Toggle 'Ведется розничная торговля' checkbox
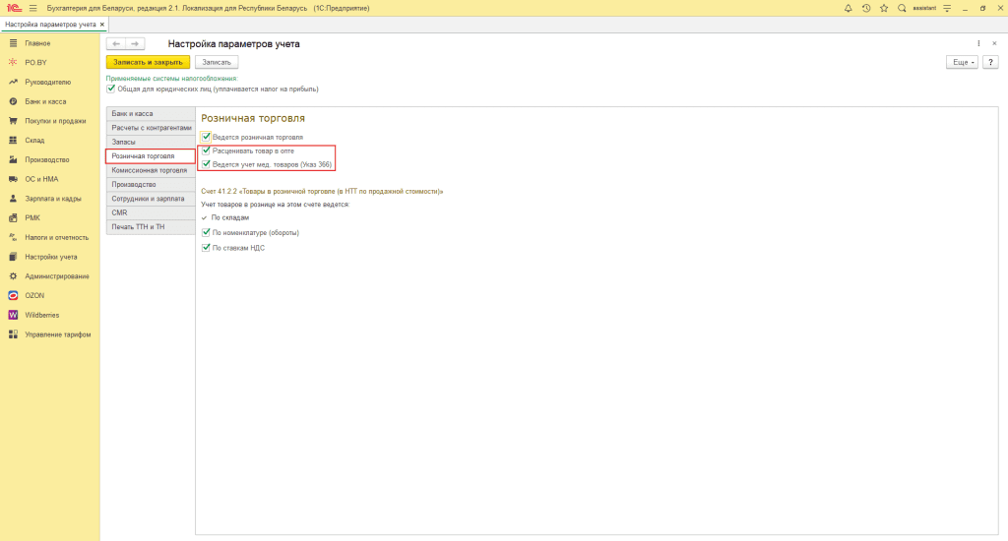The height and width of the screenshot is (541, 1008). click(x=207, y=137)
